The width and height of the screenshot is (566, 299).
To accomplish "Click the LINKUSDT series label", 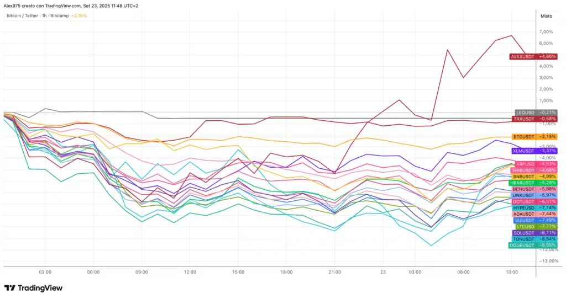I will [534, 195].
